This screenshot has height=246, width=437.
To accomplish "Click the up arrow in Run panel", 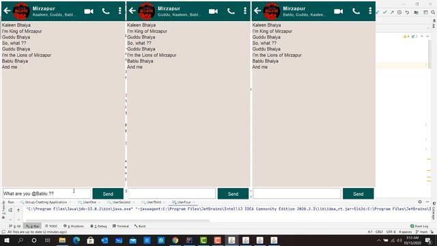I will [x=18, y=210].
